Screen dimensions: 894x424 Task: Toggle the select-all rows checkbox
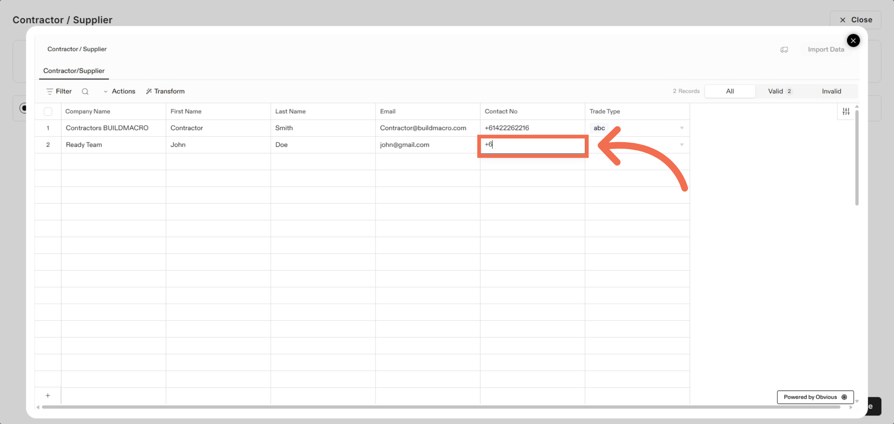[x=48, y=112]
